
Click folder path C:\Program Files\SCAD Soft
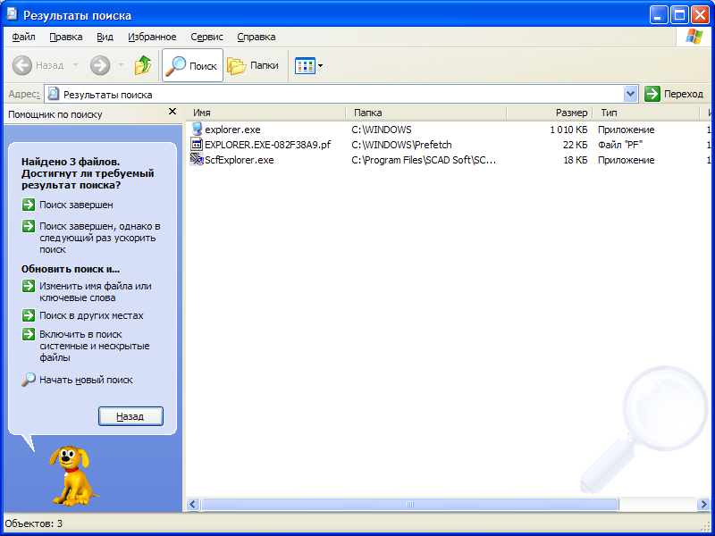[x=424, y=160]
